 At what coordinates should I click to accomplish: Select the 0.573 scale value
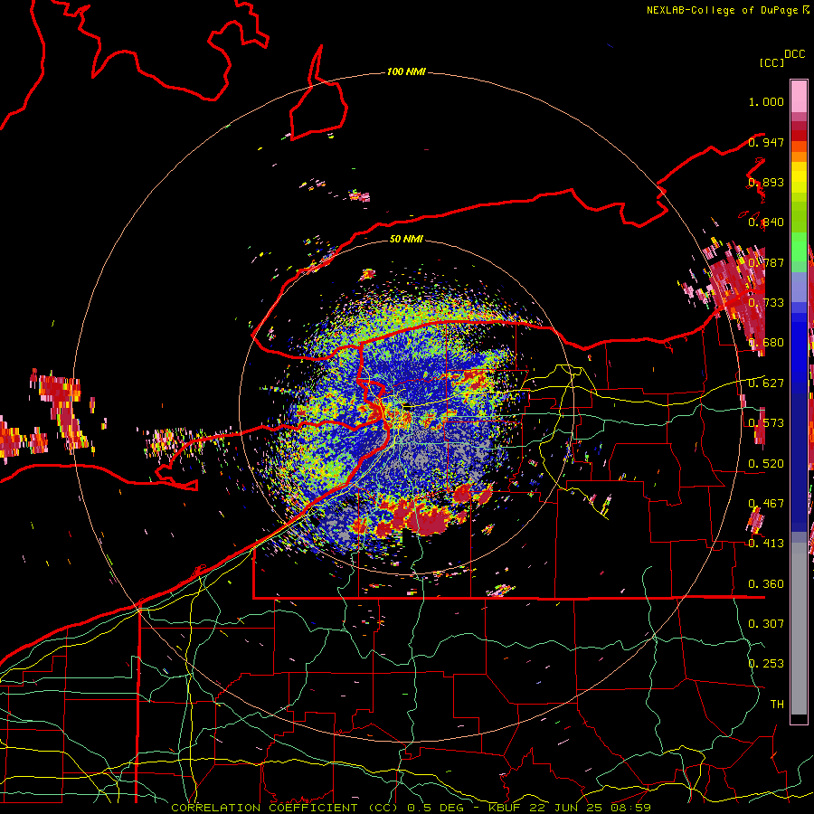tap(766, 423)
